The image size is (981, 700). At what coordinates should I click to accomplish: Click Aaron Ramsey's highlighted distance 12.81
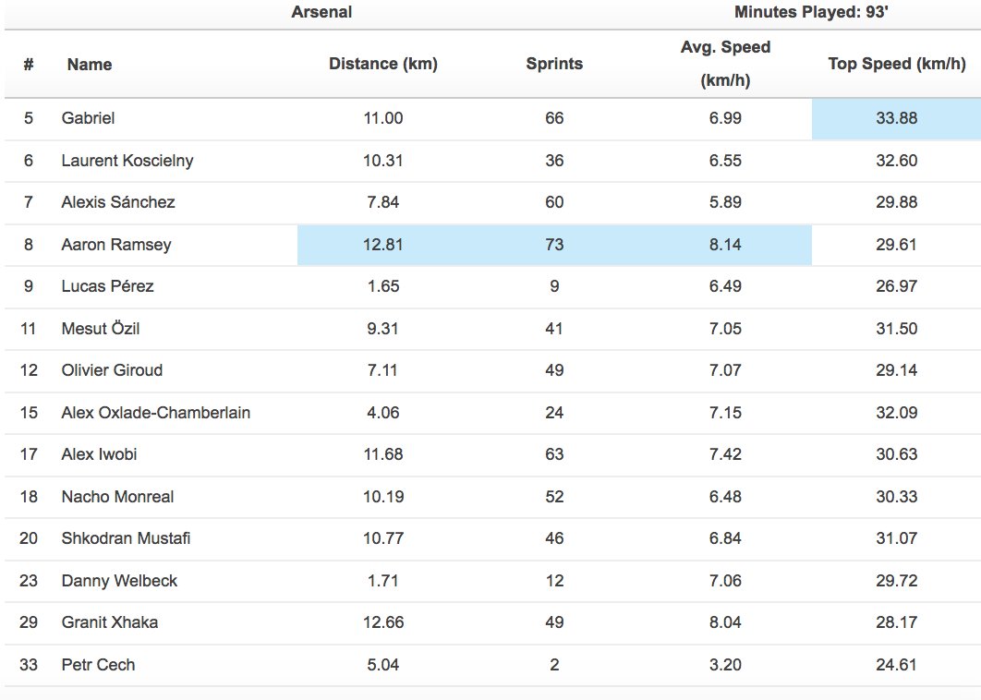point(383,245)
